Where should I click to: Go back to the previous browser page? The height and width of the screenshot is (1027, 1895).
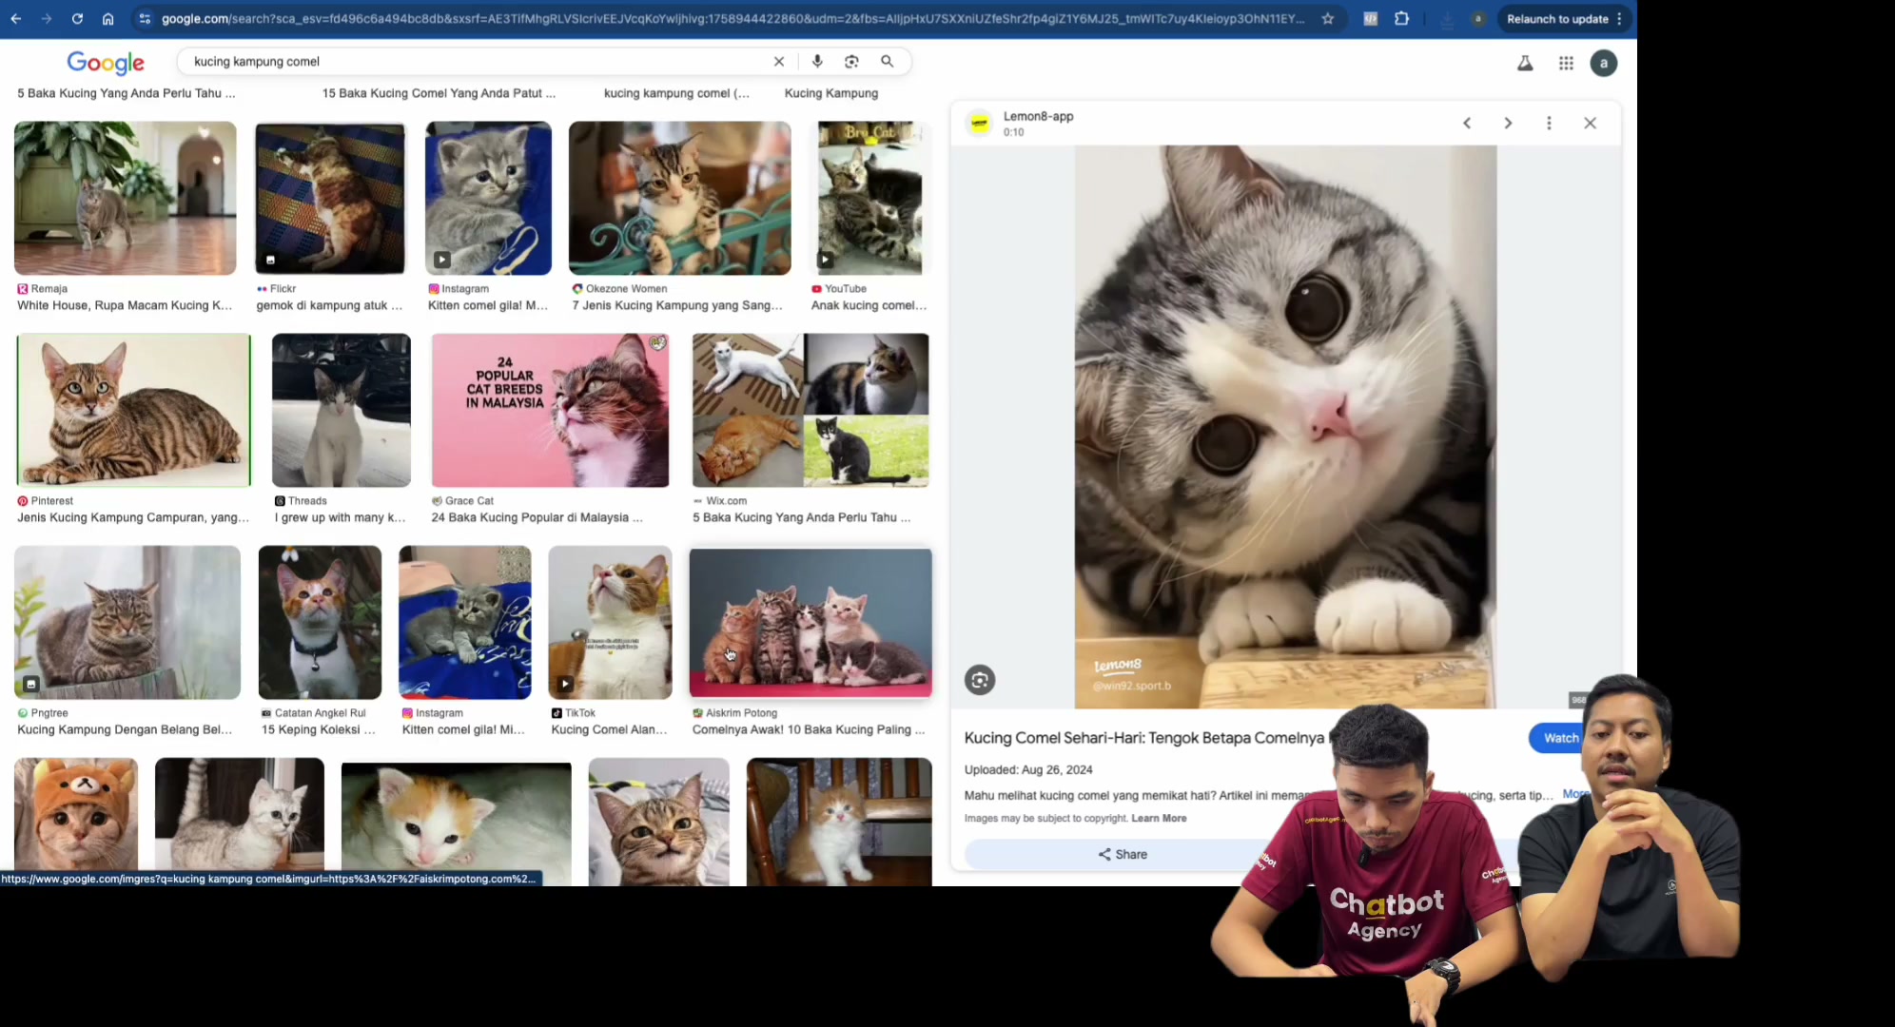click(16, 19)
